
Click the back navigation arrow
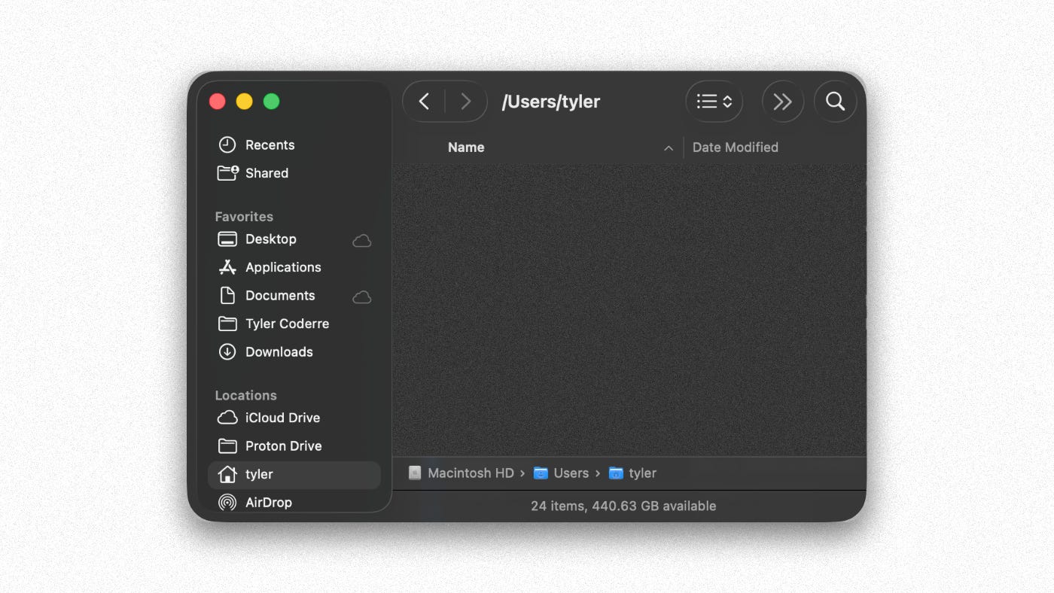(x=424, y=102)
